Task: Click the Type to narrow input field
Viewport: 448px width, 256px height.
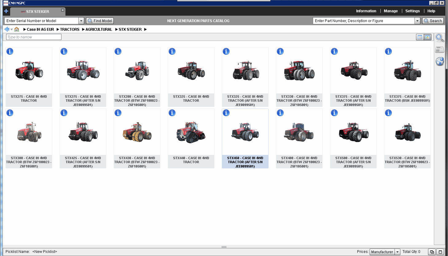Action: coord(33,37)
